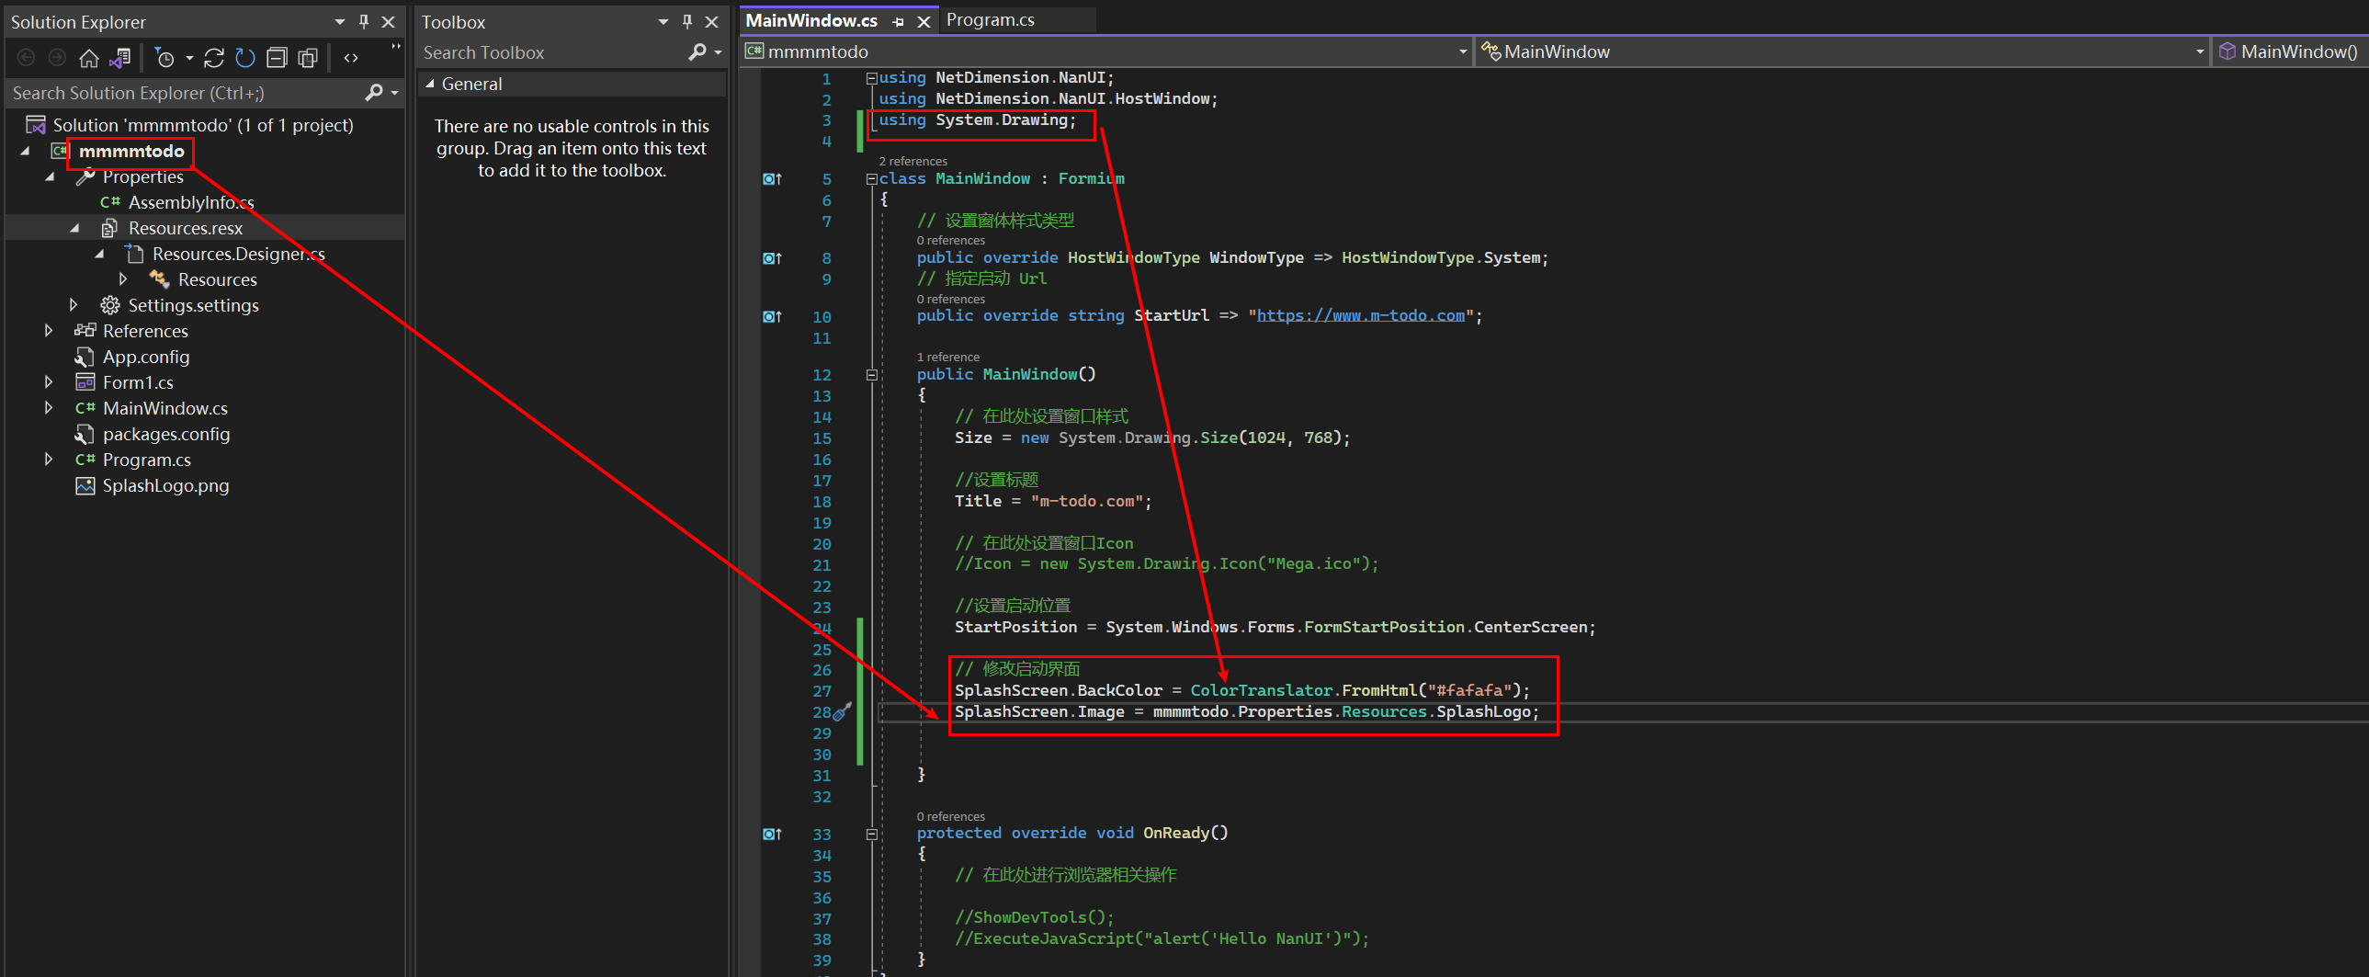Viewport: 2369px width, 977px height.
Task: Click the search magnifier in Search Toolbox
Action: pos(697,52)
